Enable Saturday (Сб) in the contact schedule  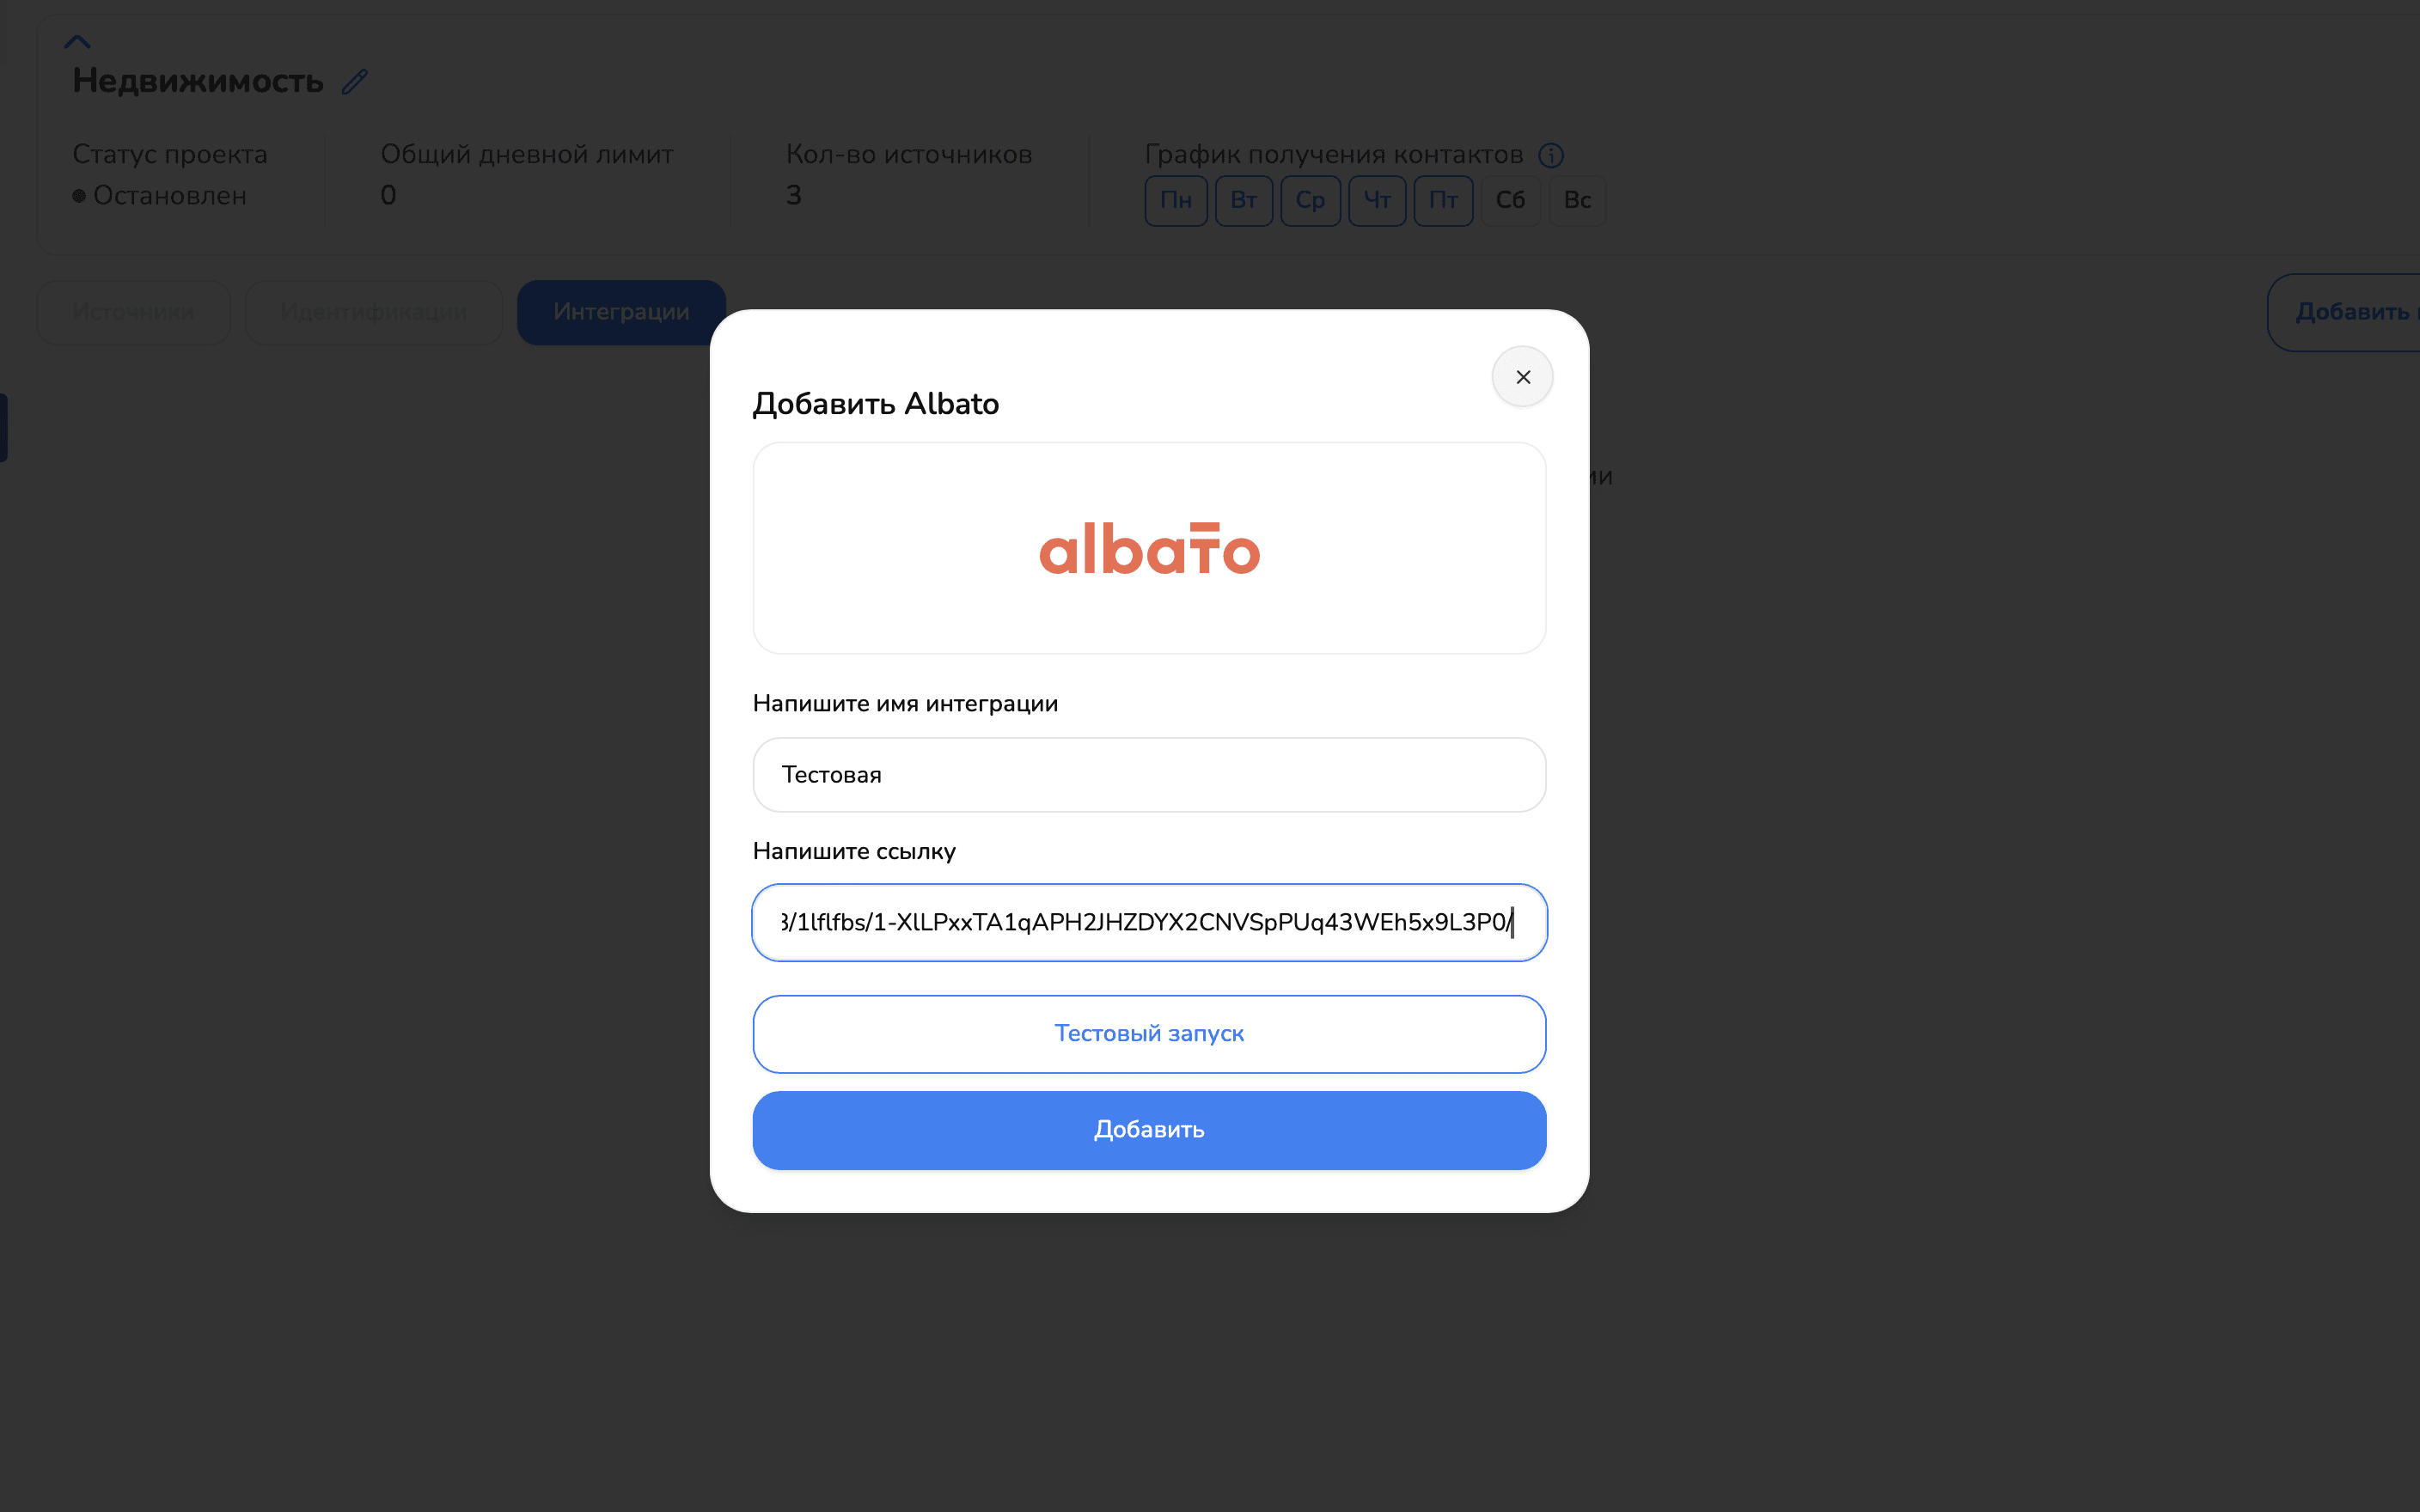[x=1510, y=200]
